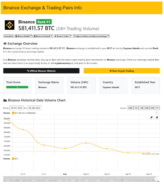Click the From date field 29-07-2022
The image size is (164, 184).
tap(17, 108)
